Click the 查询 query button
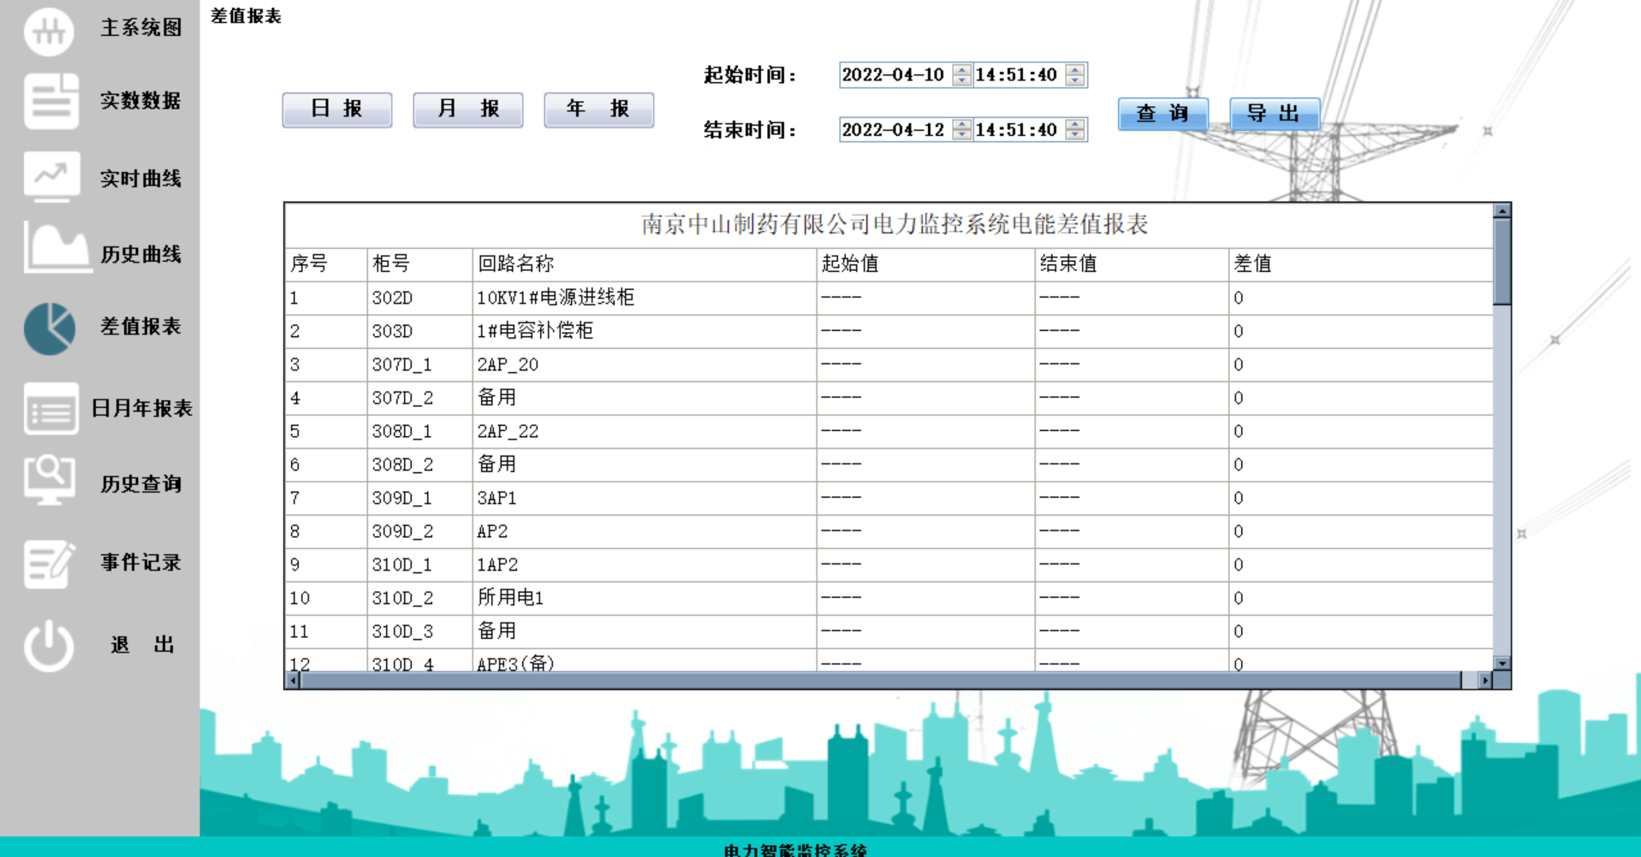1641x857 pixels. (x=1162, y=112)
